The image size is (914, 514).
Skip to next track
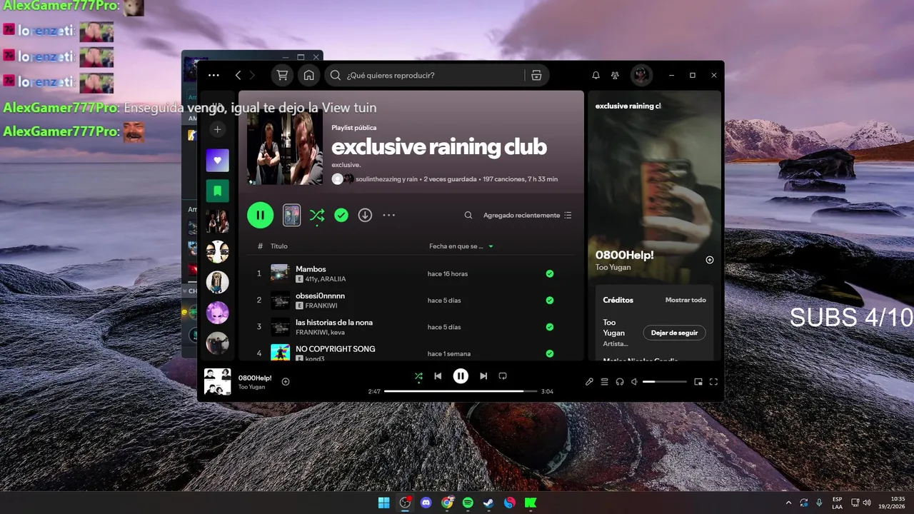tap(483, 376)
